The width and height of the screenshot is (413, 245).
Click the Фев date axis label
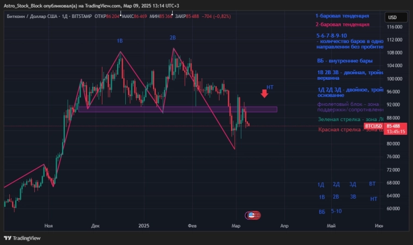click(192, 226)
